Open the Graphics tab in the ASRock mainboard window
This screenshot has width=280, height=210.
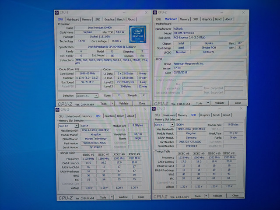click(206, 19)
